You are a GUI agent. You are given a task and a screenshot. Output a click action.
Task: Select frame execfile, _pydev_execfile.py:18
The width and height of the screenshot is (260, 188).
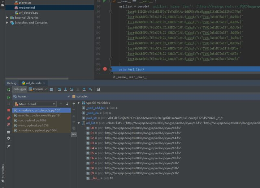[x=42, y=115]
